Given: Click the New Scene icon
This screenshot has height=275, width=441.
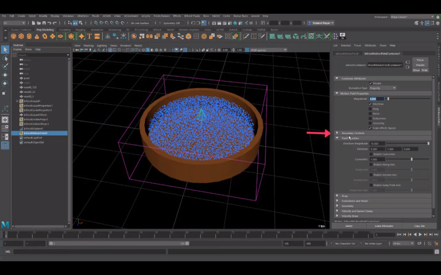Looking at the screenshot, I should tap(33, 23).
